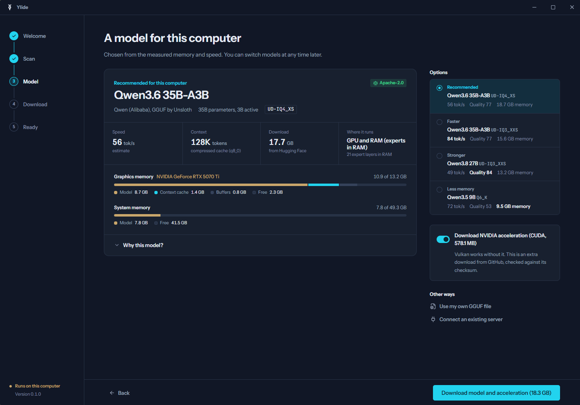Viewport: 580px width, 405px height.
Task: Click the Ylide app logo icon
Action: pyautogui.click(x=10, y=7)
